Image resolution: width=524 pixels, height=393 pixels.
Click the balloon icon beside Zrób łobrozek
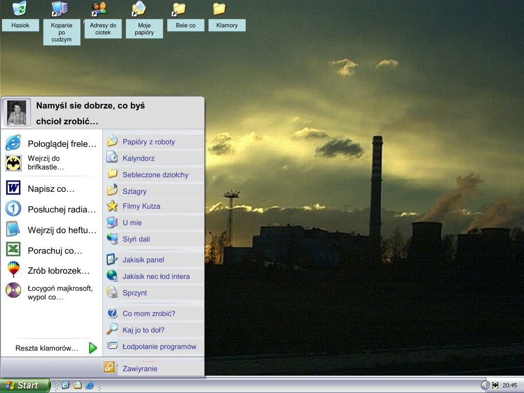pyautogui.click(x=13, y=269)
